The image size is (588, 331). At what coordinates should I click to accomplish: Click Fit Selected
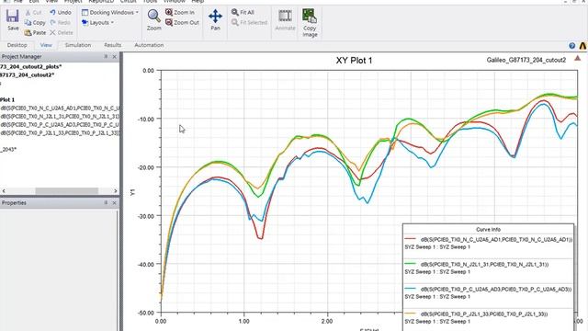point(249,22)
